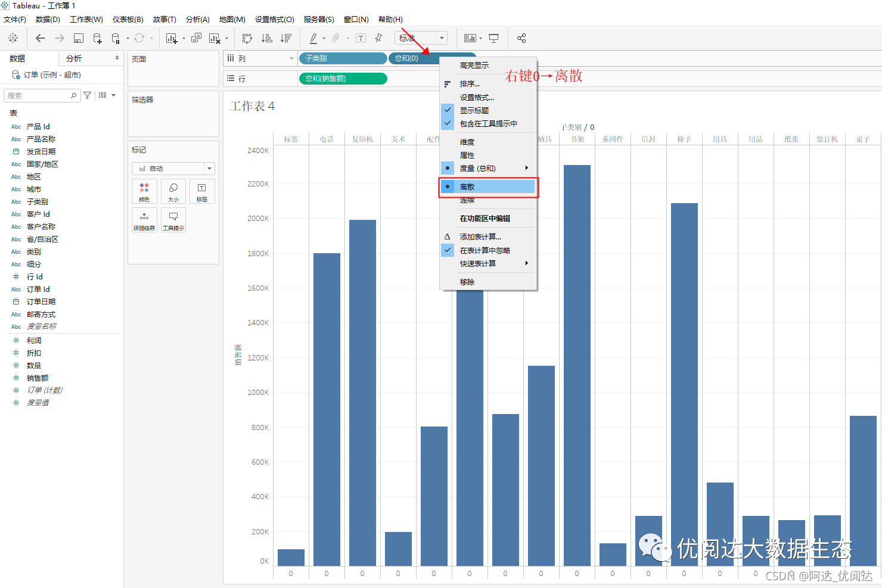This screenshot has height=588, width=882.
Task: Select 连续 option in the context menu
Action: [488, 200]
